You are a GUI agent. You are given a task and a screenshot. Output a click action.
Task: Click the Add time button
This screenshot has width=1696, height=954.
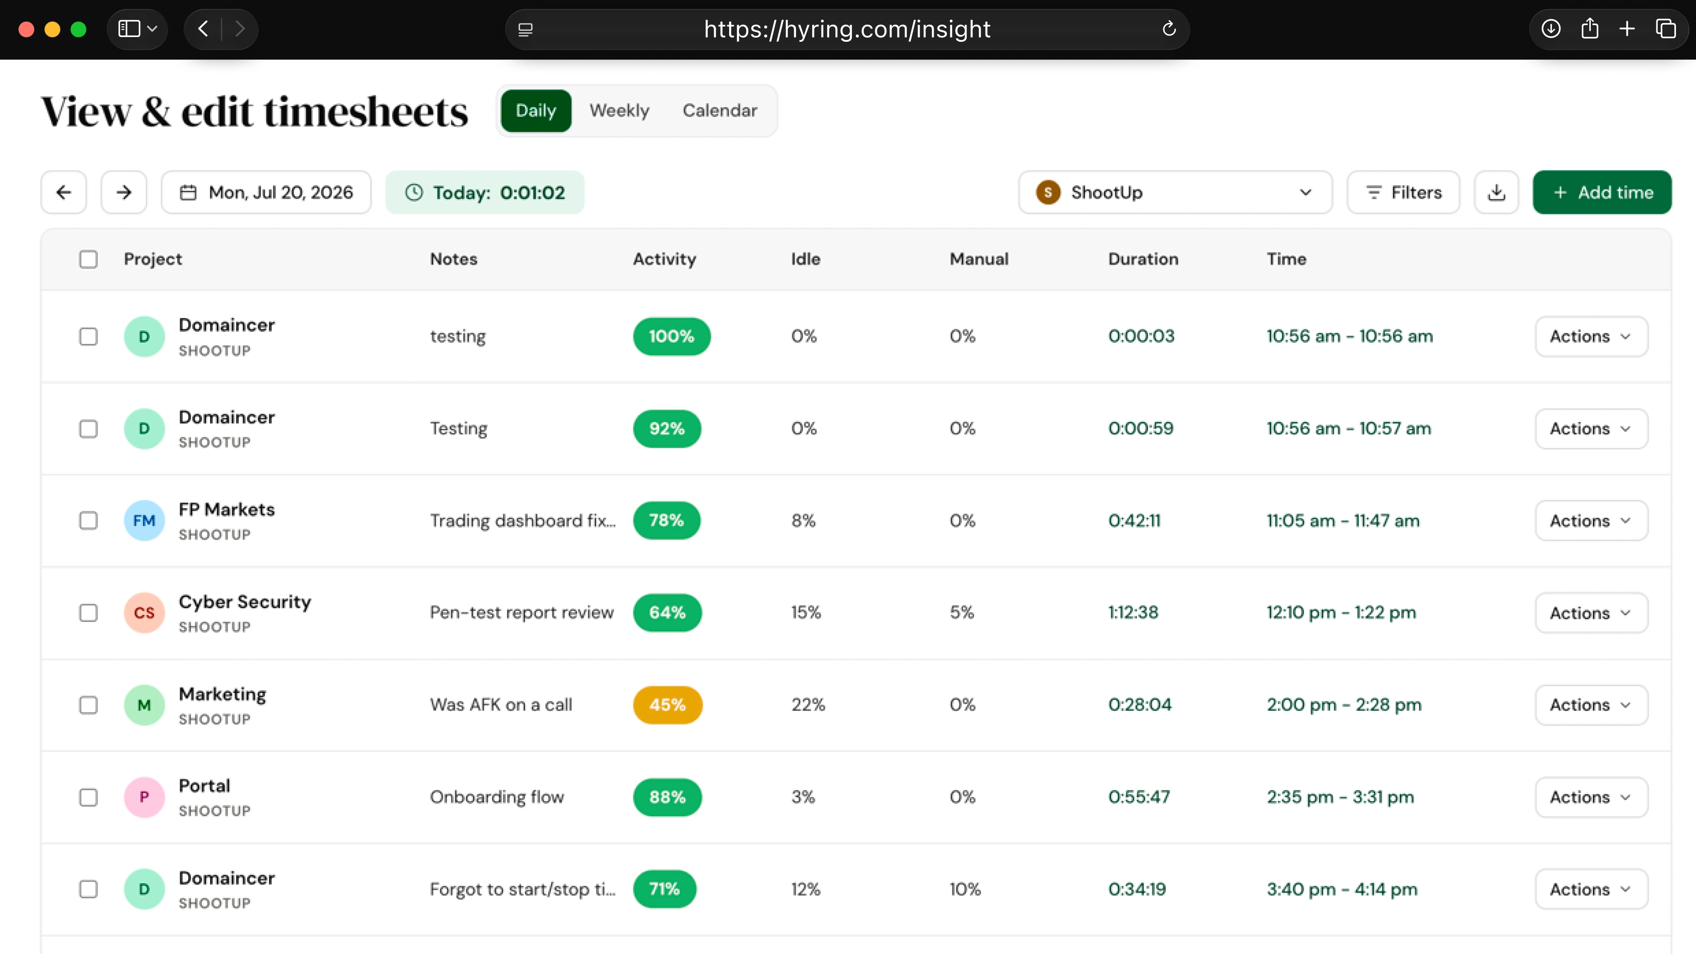pos(1602,192)
